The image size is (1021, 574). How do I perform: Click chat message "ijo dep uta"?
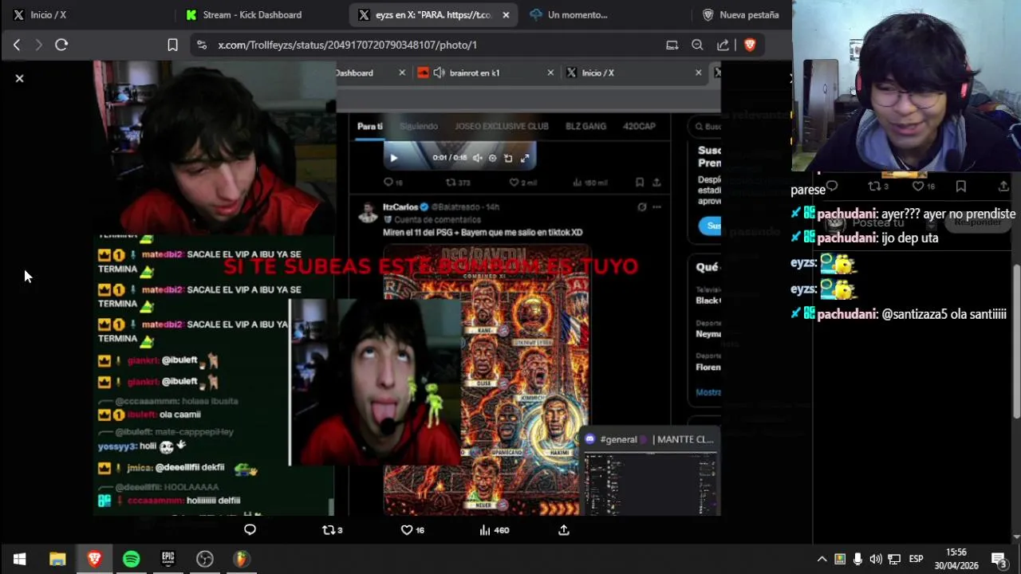point(910,238)
